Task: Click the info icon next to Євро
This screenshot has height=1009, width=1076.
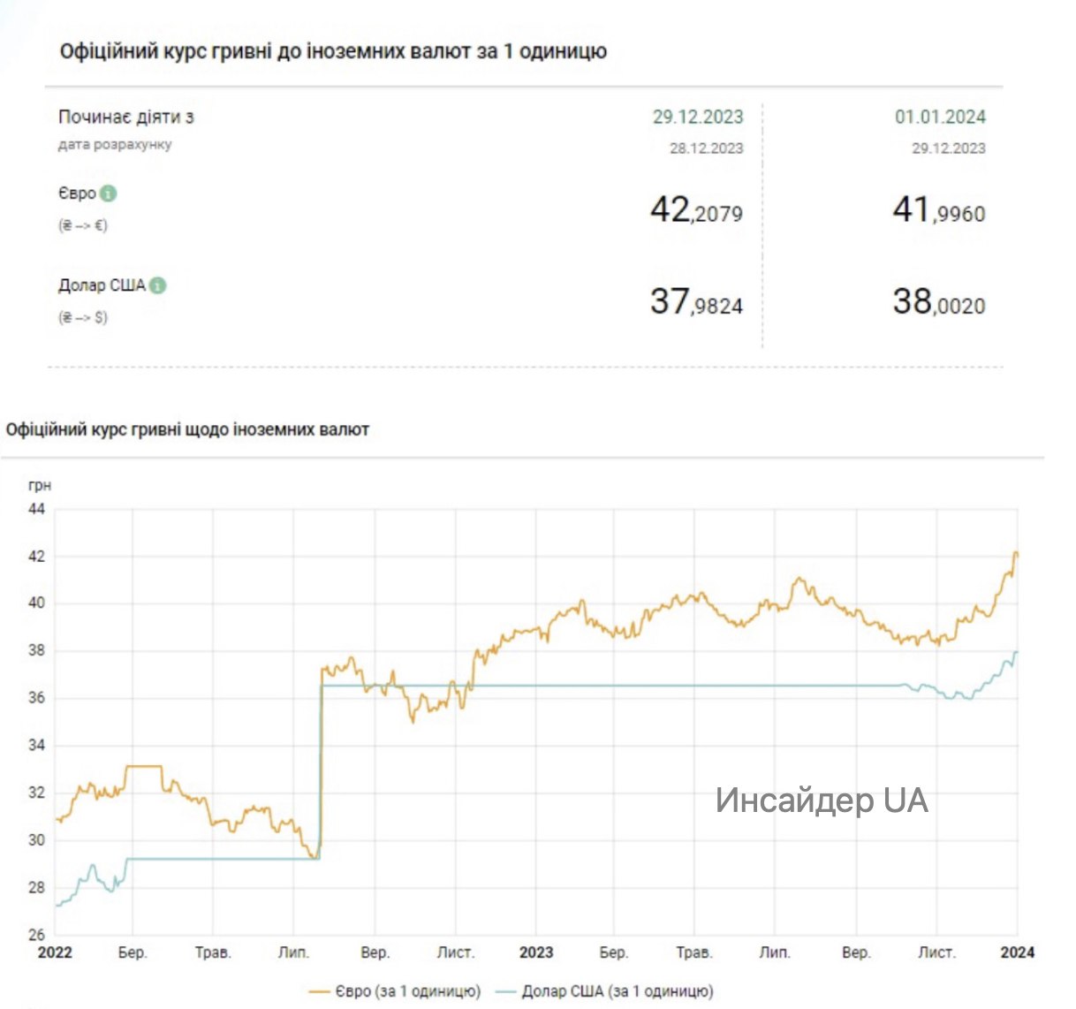Action: pyautogui.click(x=108, y=193)
